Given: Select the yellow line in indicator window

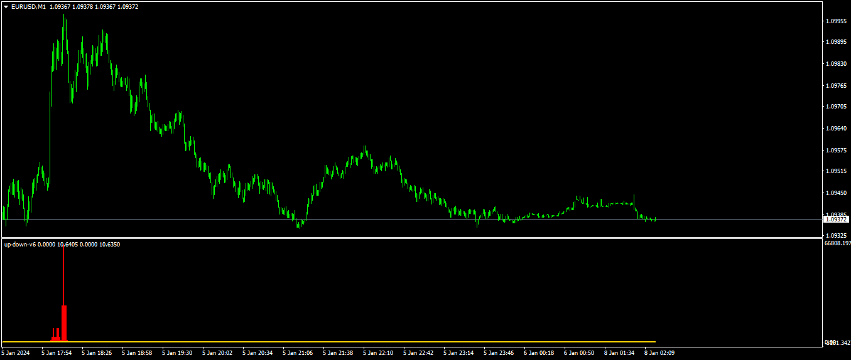Looking at the screenshot, I should 328,342.
